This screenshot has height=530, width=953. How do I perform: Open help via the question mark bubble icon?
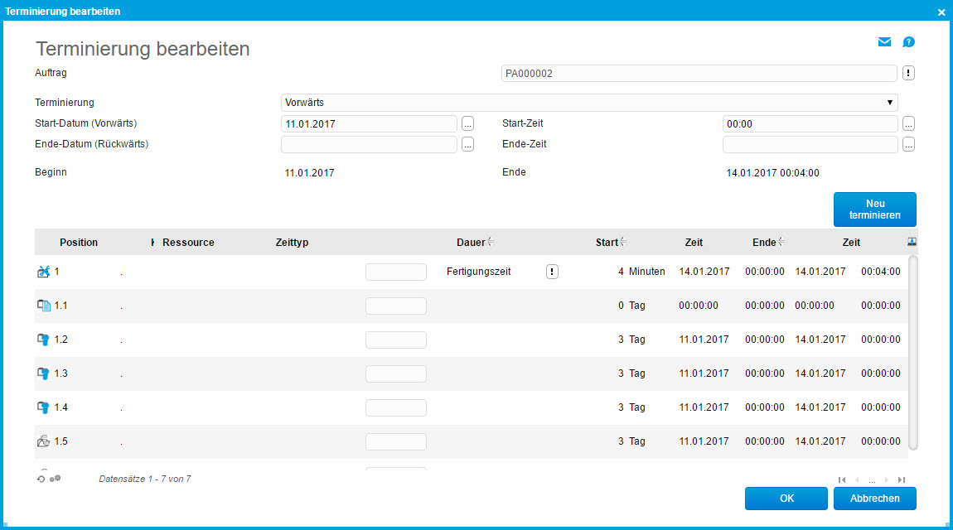tap(908, 41)
